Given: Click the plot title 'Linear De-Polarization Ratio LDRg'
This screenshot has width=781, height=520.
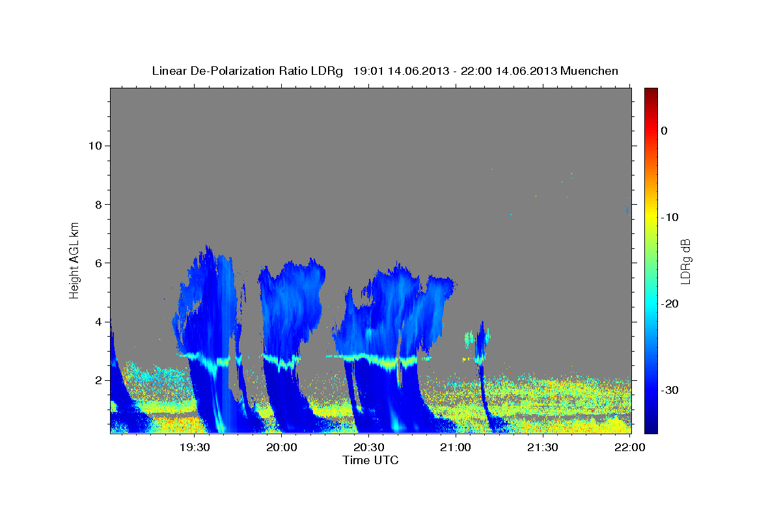Looking at the screenshot, I should [247, 71].
